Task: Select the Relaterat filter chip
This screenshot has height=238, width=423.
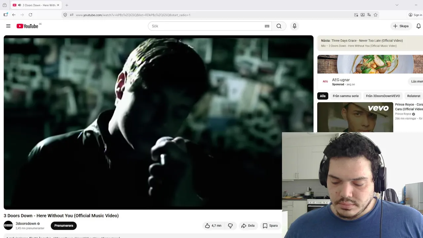Action: [x=414, y=96]
